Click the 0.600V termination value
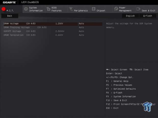 pyautogui.click(x=59, y=35)
